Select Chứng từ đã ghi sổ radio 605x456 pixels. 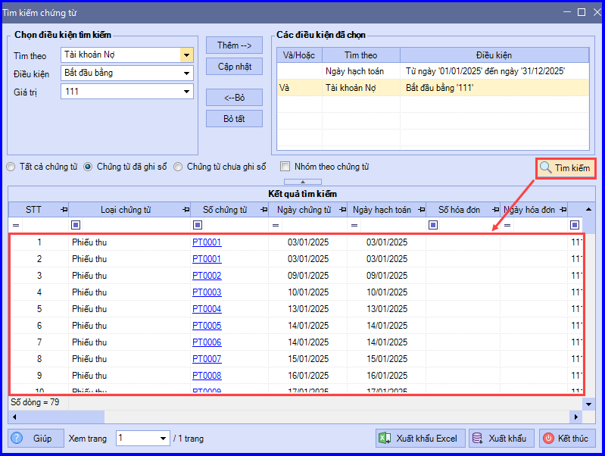[x=88, y=167]
